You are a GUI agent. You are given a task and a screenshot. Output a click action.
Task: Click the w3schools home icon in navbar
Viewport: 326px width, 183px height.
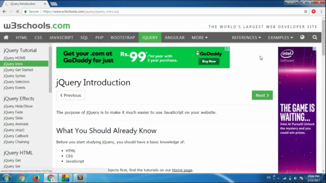pos(6,37)
